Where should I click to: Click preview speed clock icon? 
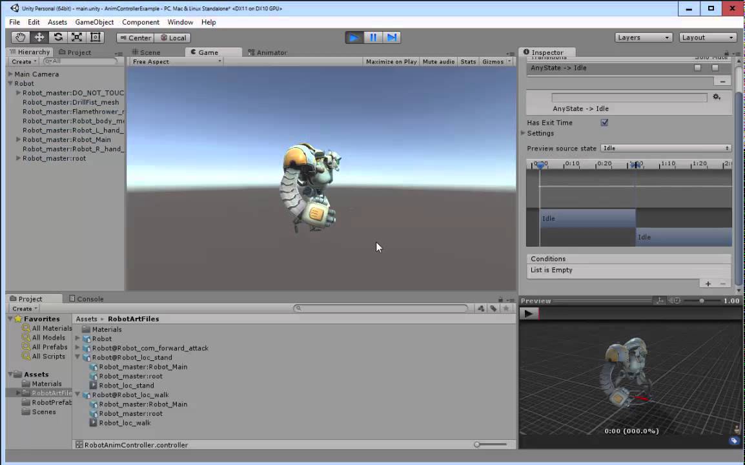(674, 300)
